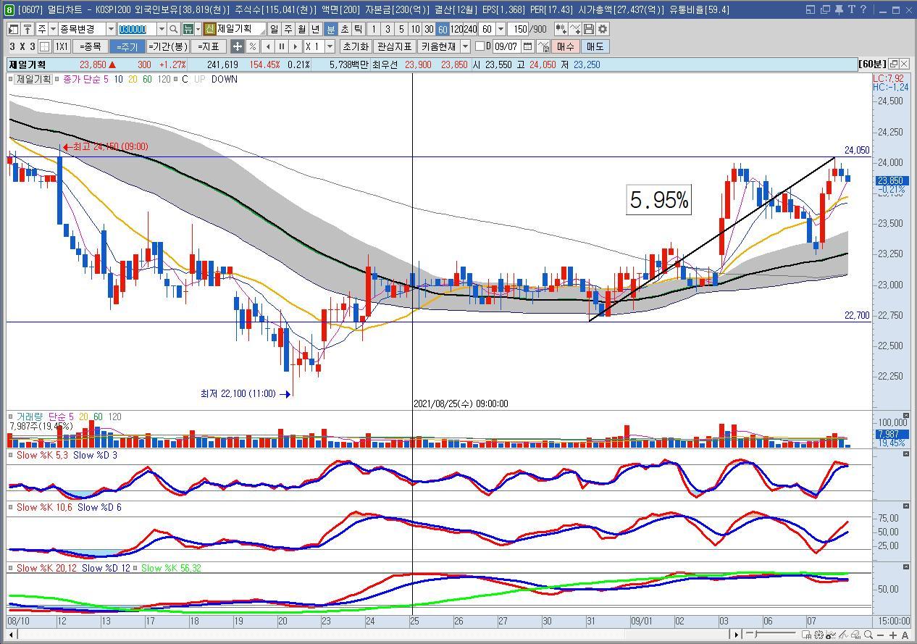The image size is (917, 644).
Task: Toggle the =주기 sync button
Action: coord(127,46)
